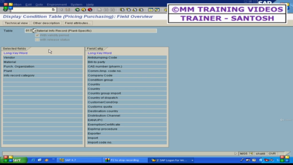Click the Find Next binoculars icon
The image size is (293, 165).
coord(112,10)
